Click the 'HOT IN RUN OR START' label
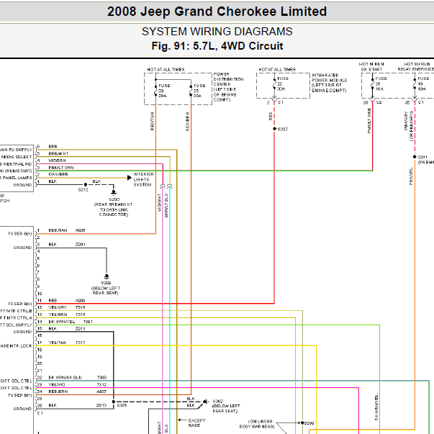The height and width of the screenshot is (434, 434). tap(371, 67)
